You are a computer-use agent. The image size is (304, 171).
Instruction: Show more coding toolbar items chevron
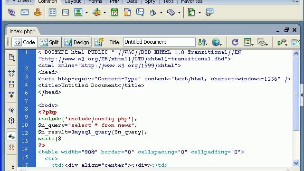pos(13,167)
